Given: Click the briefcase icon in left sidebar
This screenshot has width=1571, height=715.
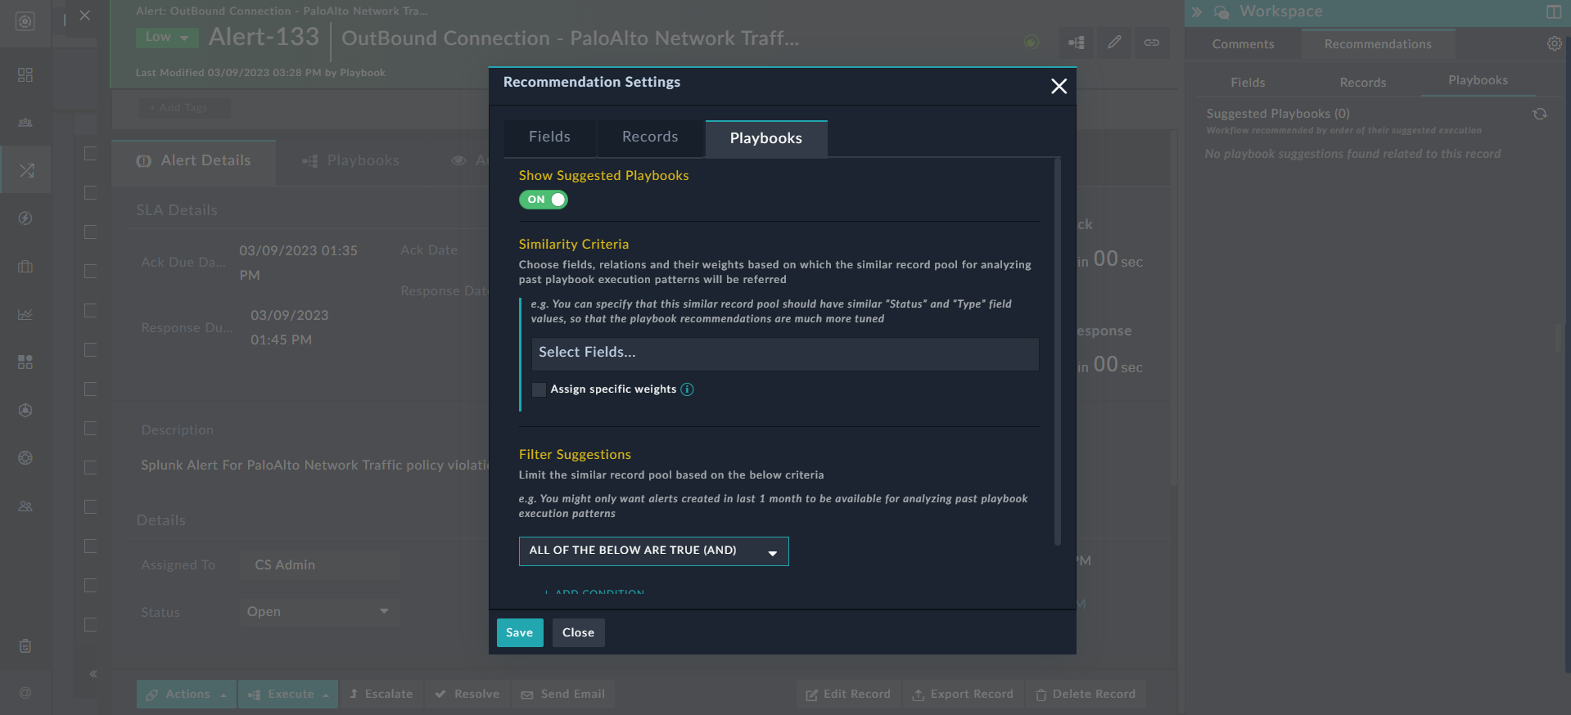Looking at the screenshot, I should (25, 267).
